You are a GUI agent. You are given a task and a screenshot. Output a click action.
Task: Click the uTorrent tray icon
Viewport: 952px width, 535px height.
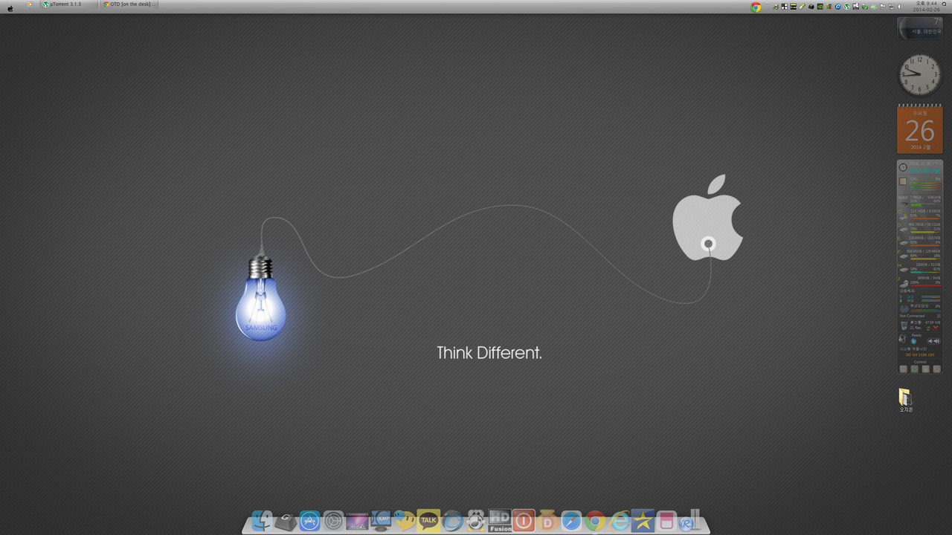click(846, 7)
